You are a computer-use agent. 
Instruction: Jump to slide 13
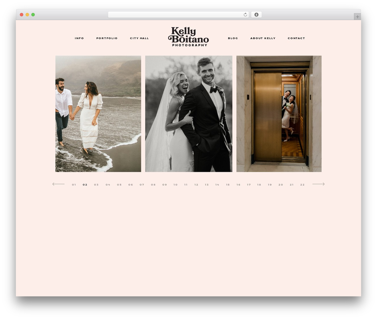(x=207, y=185)
